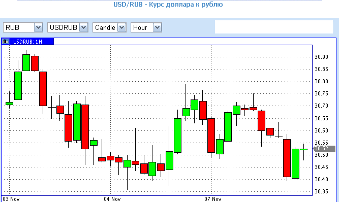
Task: Click the last small green candle at 30.52
Action: [304, 149]
